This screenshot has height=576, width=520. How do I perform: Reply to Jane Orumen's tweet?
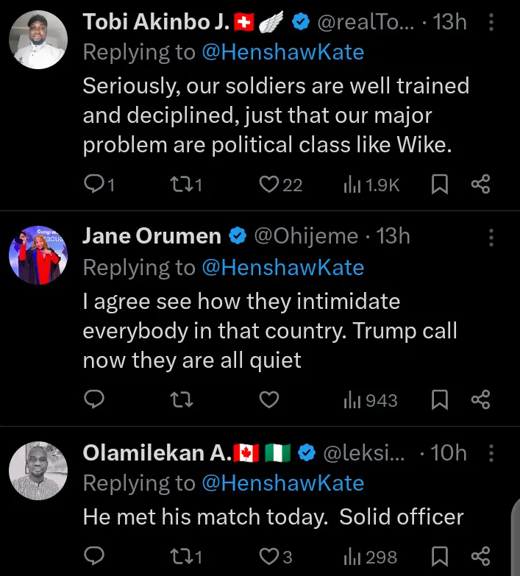(95, 399)
